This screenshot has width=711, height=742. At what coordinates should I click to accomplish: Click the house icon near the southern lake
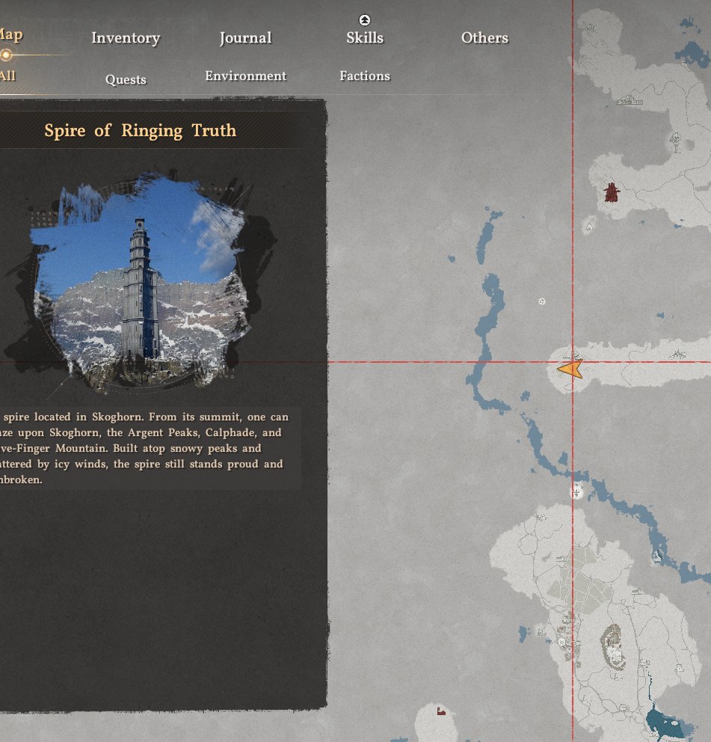point(624,708)
